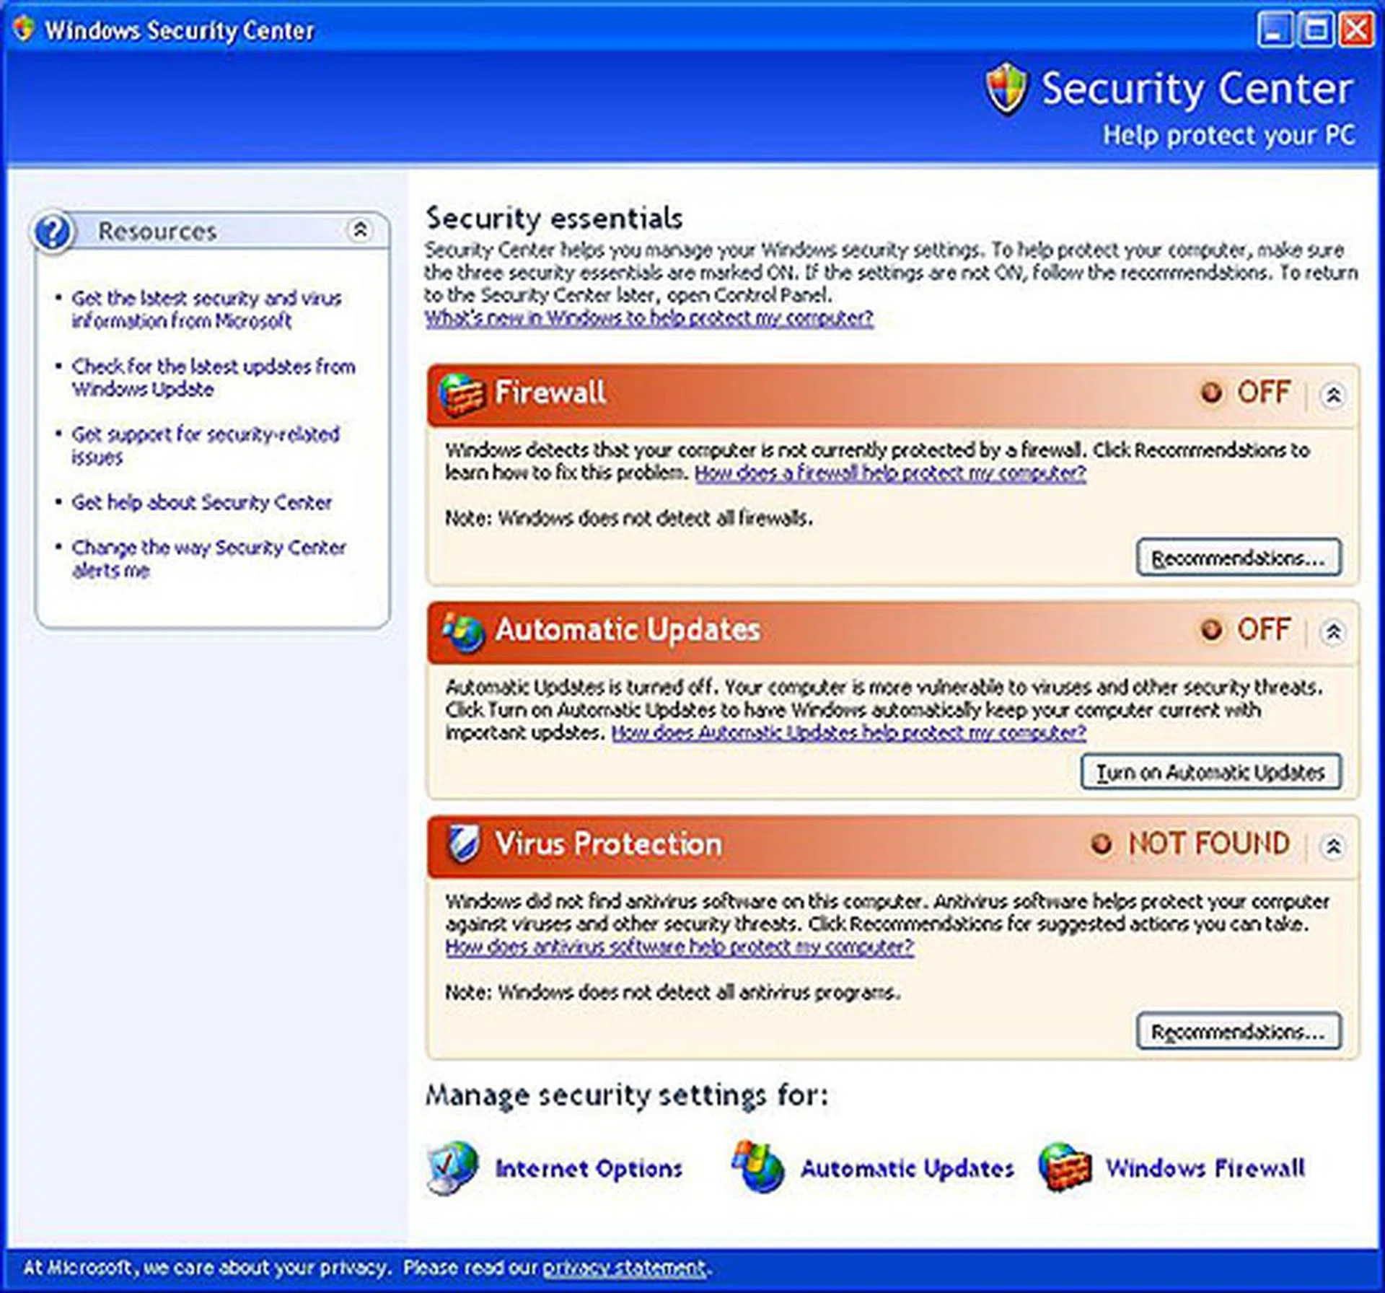This screenshot has height=1293, width=1385.
Task: Open the privacy statement link
Action: click(625, 1268)
